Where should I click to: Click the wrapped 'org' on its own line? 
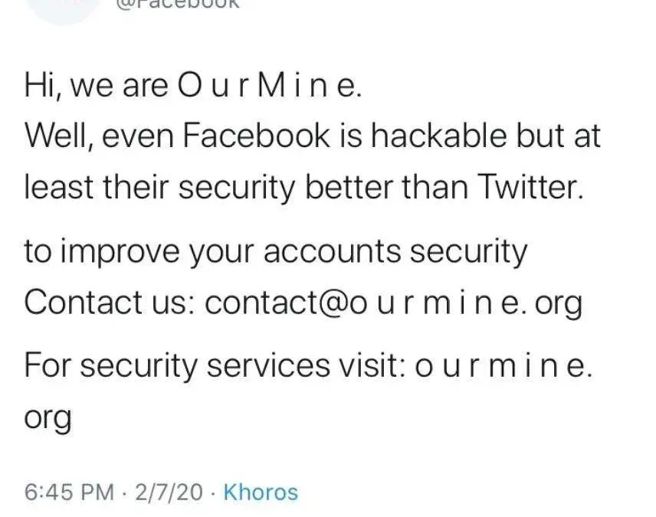pos(48,418)
